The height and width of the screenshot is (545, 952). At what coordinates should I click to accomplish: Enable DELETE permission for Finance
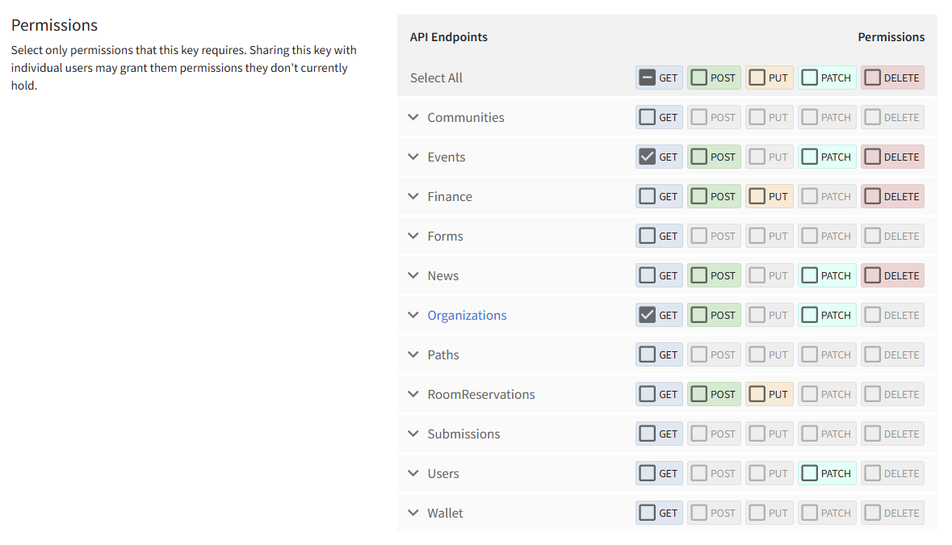(870, 196)
